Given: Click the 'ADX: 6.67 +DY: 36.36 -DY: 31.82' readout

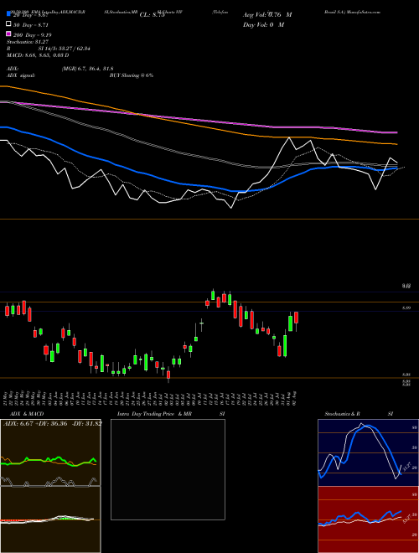Looking at the screenshot, I should [53, 423].
